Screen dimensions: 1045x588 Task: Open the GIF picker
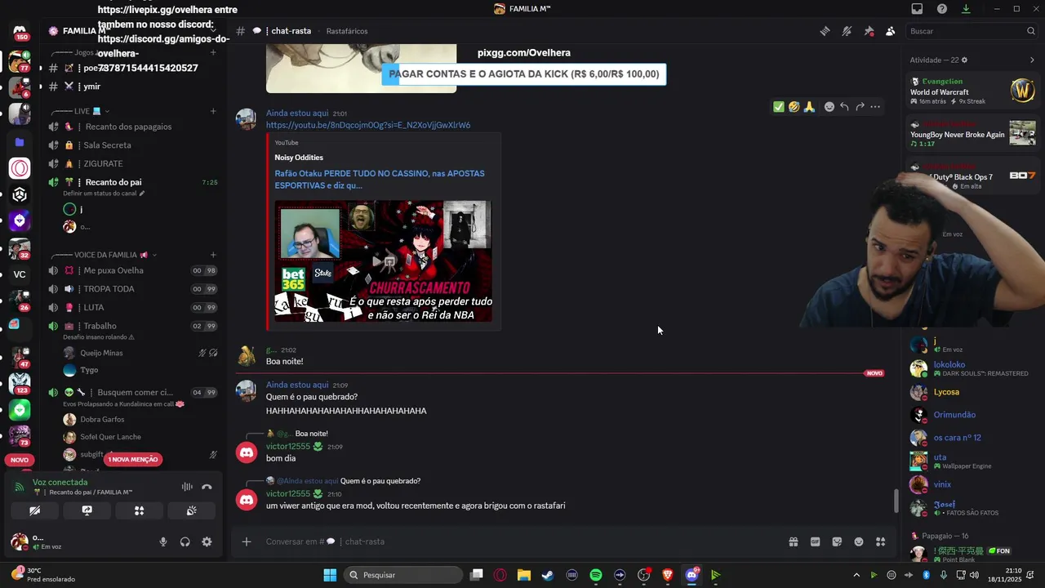815,541
